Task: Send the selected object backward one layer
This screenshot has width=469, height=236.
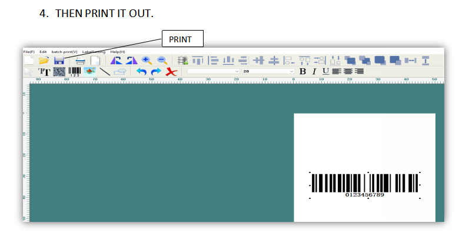Action: pos(365,61)
